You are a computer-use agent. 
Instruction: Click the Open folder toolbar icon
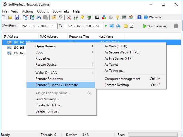pos(10,17)
